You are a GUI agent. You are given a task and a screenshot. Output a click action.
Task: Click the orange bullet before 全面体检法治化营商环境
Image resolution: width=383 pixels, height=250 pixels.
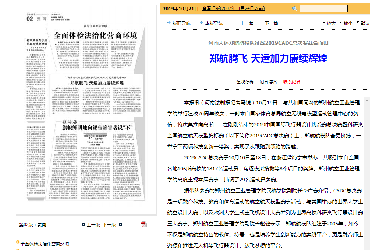coord(18,242)
